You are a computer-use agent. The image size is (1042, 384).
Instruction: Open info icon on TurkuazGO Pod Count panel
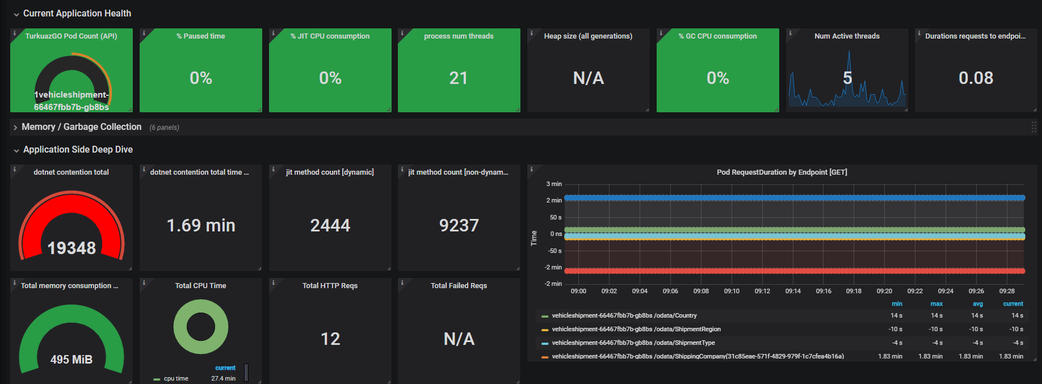pyautogui.click(x=15, y=33)
